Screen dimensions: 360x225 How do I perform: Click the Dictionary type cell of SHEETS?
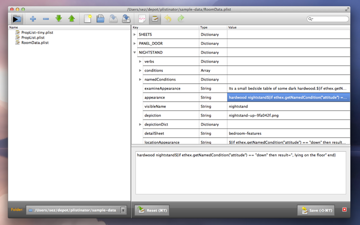tap(213, 35)
